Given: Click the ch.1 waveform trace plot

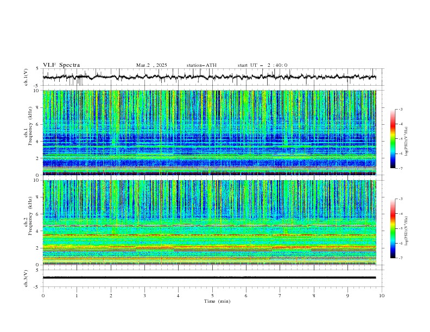Looking at the screenshot, I should [x=209, y=77].
